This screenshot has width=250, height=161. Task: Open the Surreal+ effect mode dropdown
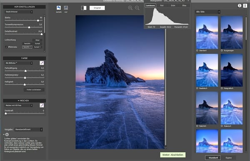(x=37, y=47)
